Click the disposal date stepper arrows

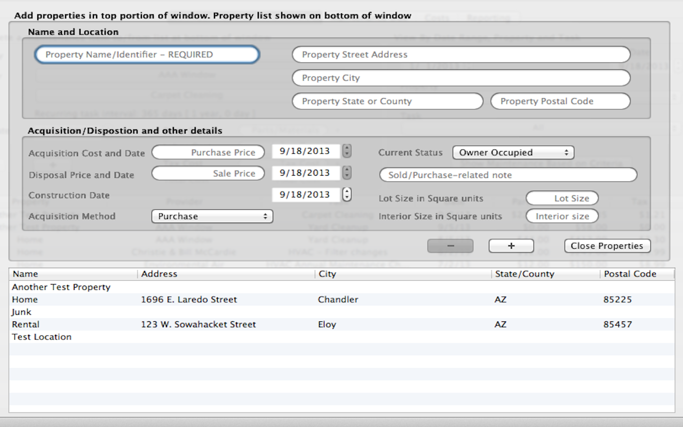click(347, 173)
